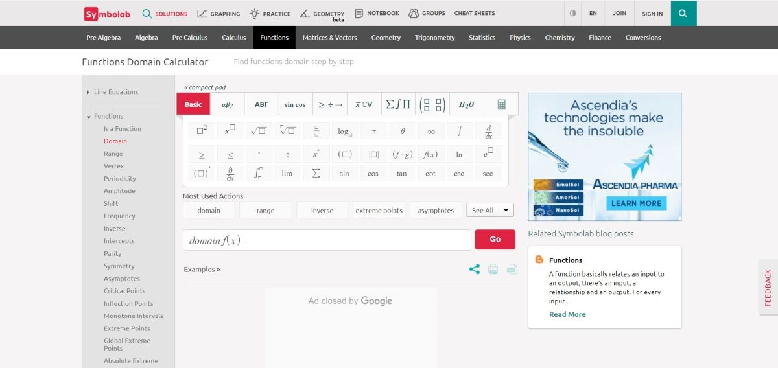This screenshot has height=368, width=778.
Task: Click Sign In
Action: pyautogui.click(x=652, y=13)
